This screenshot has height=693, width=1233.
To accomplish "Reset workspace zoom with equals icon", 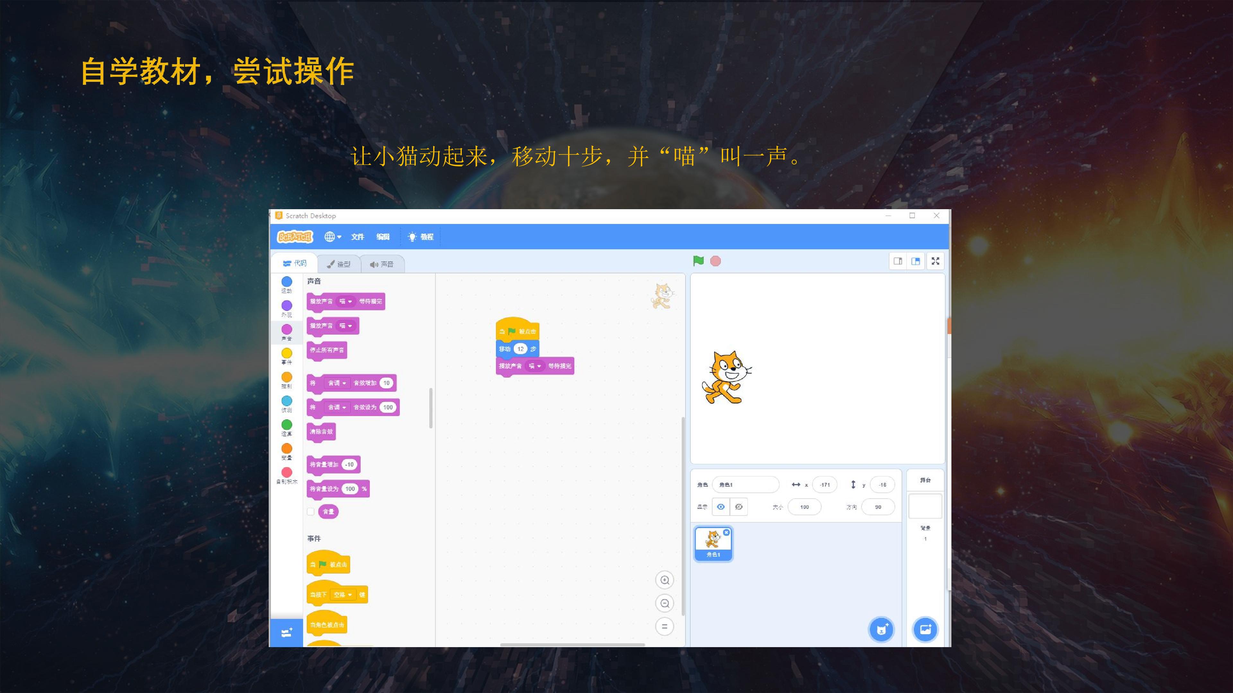I will pos(664,627).
